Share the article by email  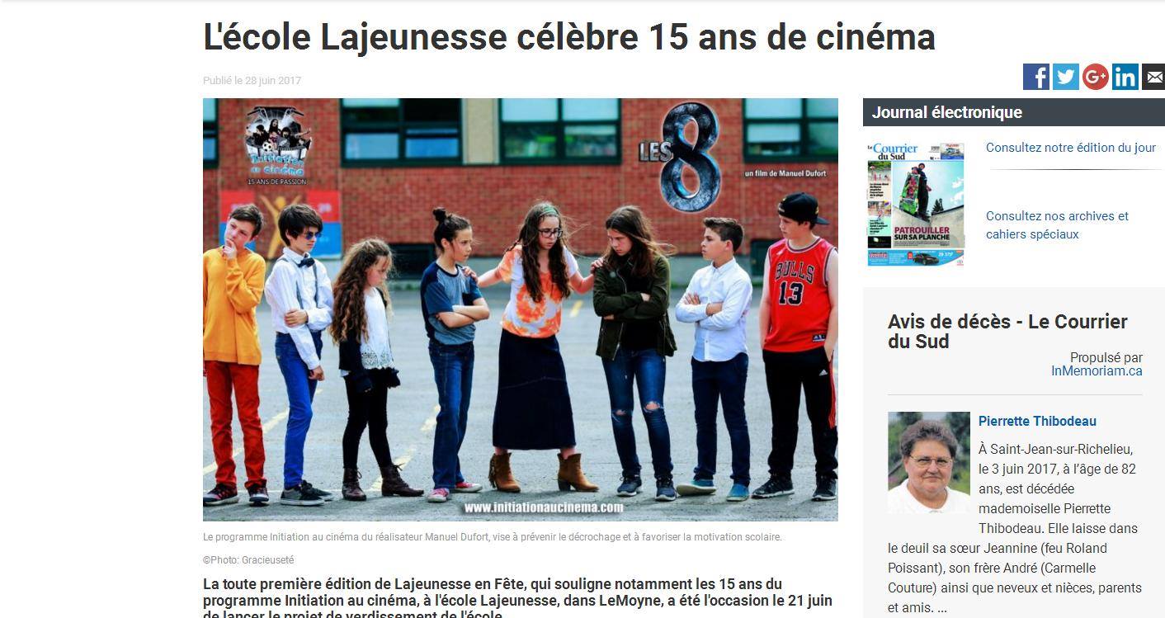pos(1153,77)
